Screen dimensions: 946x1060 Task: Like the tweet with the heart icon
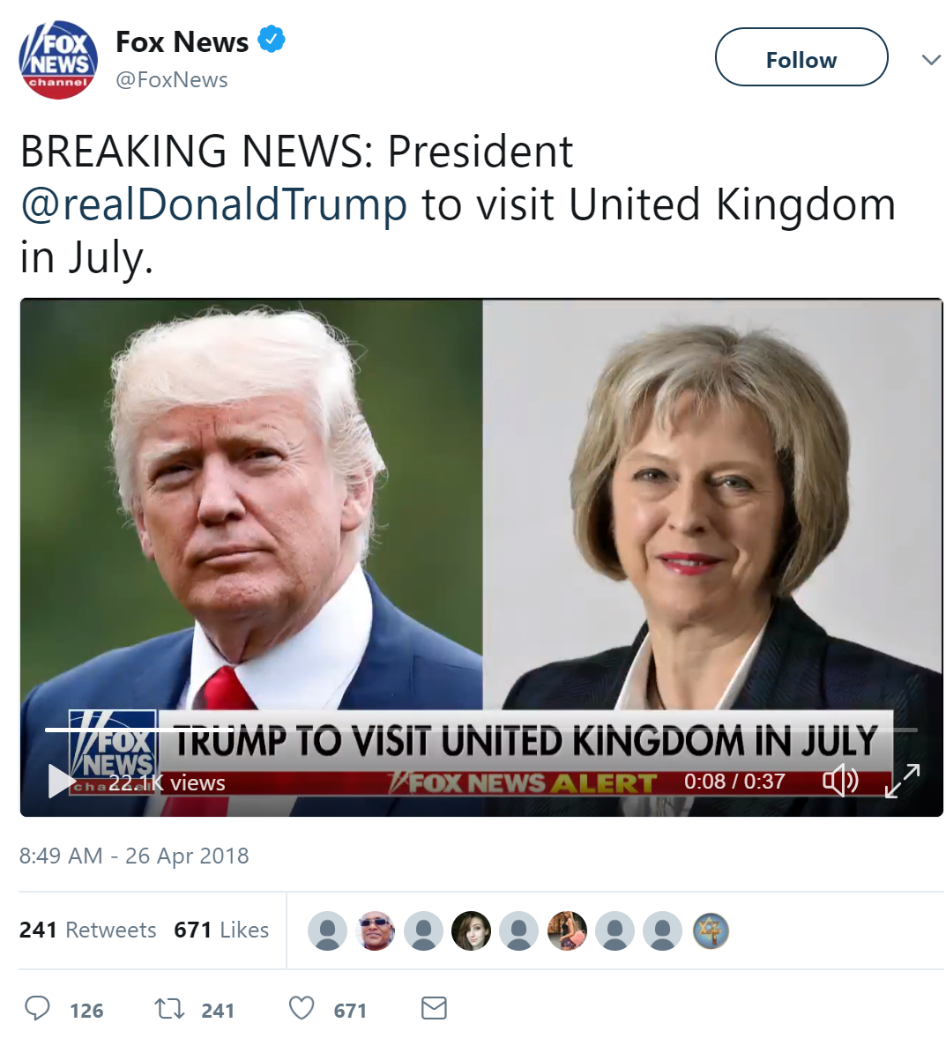pos(302,1008)
